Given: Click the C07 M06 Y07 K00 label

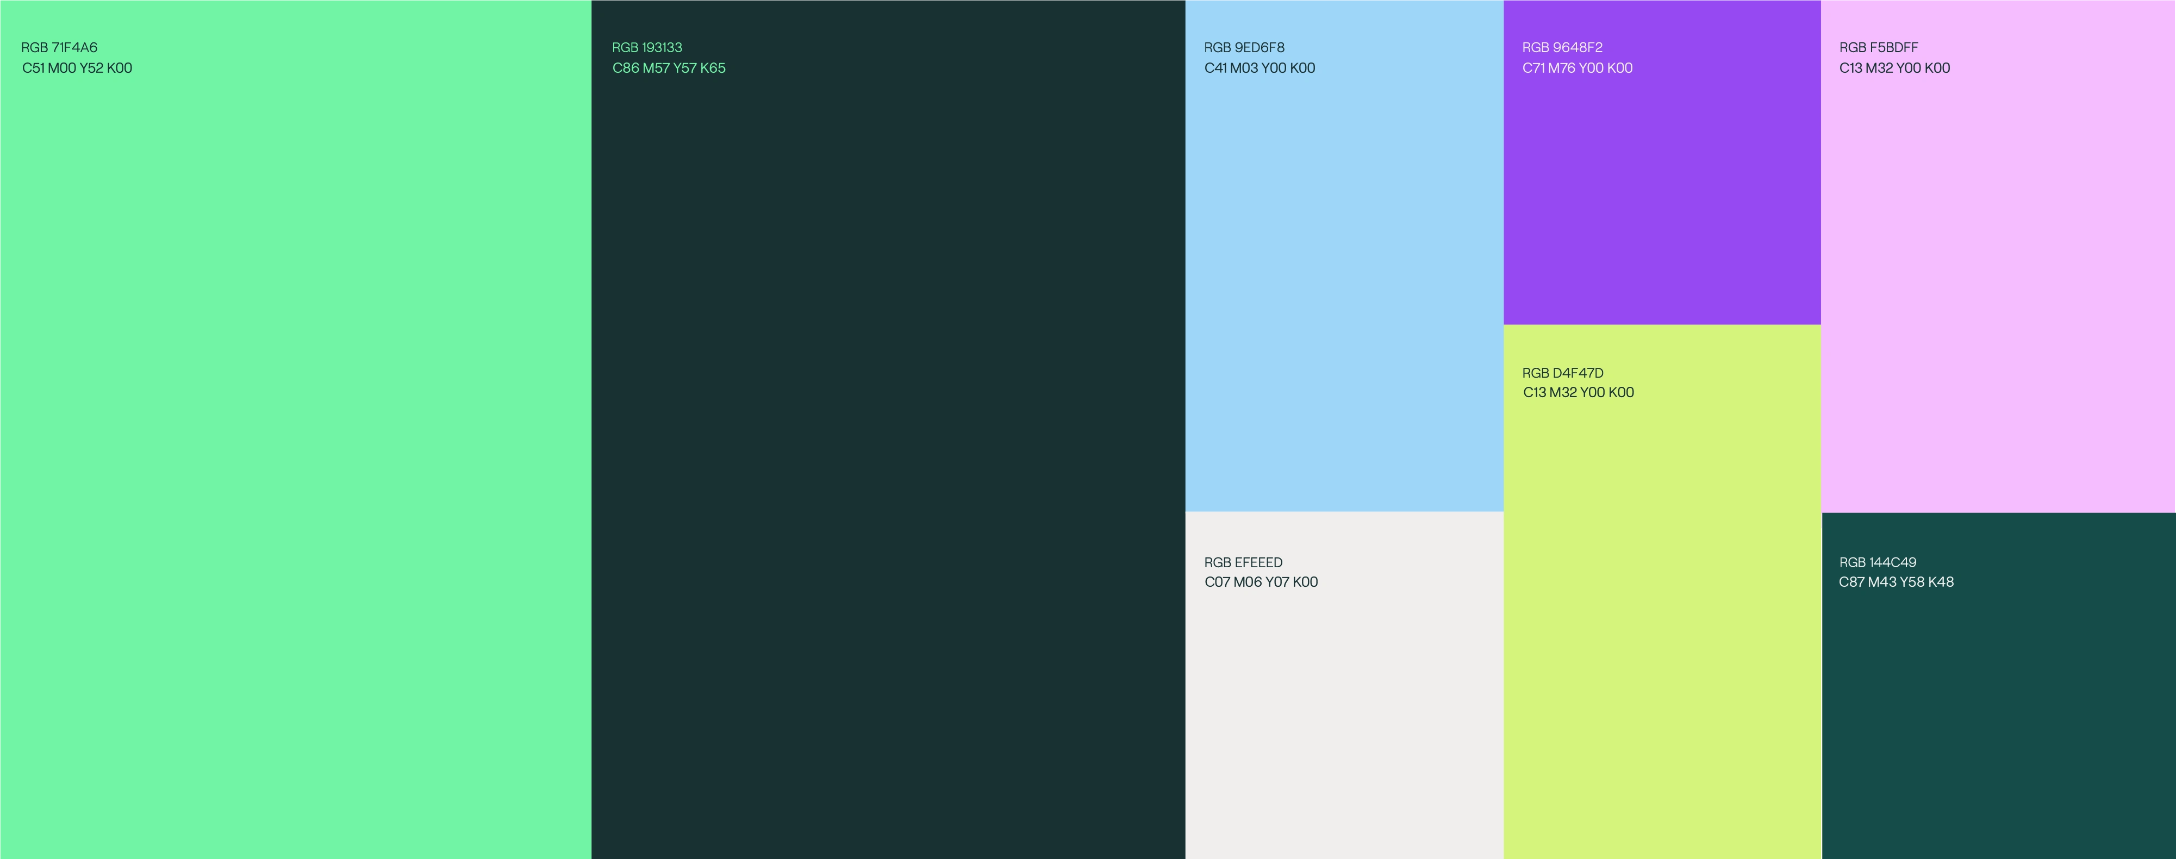Looking at the screenshot, I should click(x=1261, y=582).
